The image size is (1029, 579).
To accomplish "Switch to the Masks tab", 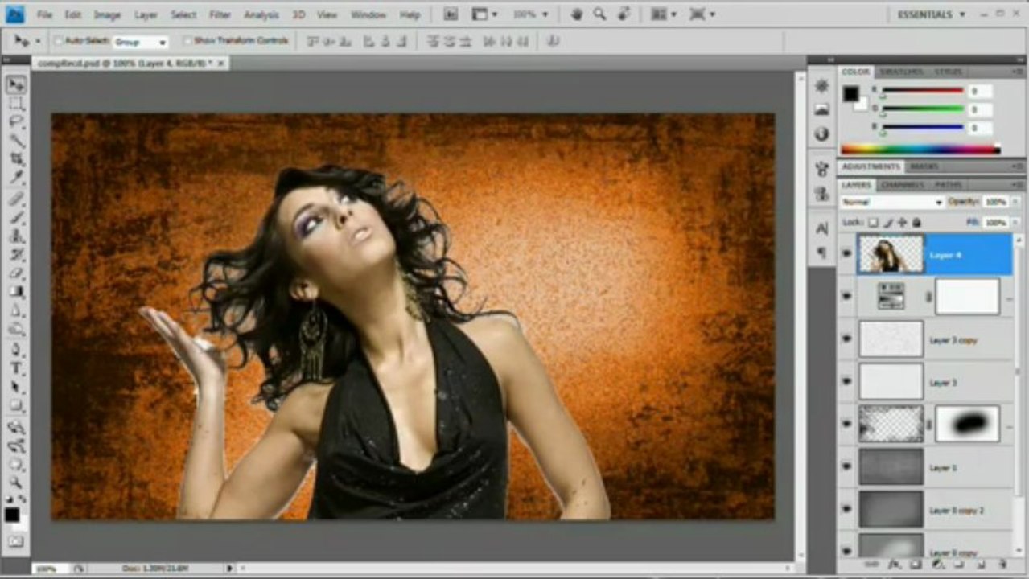I will [x=924, y=166].
